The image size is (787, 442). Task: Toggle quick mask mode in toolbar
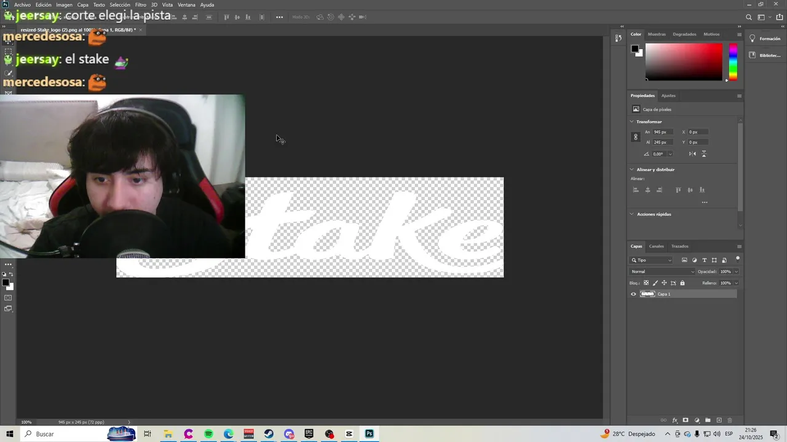8,298
